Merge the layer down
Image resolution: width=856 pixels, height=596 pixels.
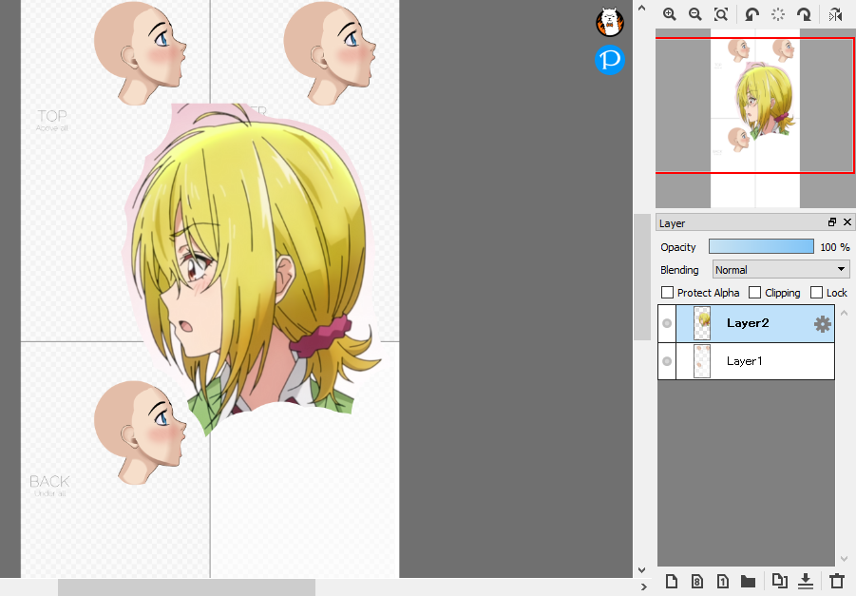[806, 581]
